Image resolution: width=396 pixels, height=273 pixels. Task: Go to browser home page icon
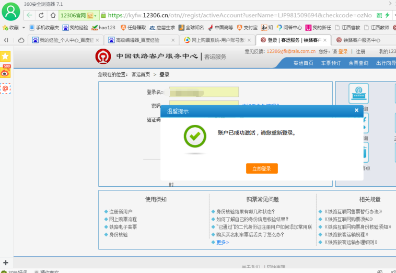coord(53,15)
